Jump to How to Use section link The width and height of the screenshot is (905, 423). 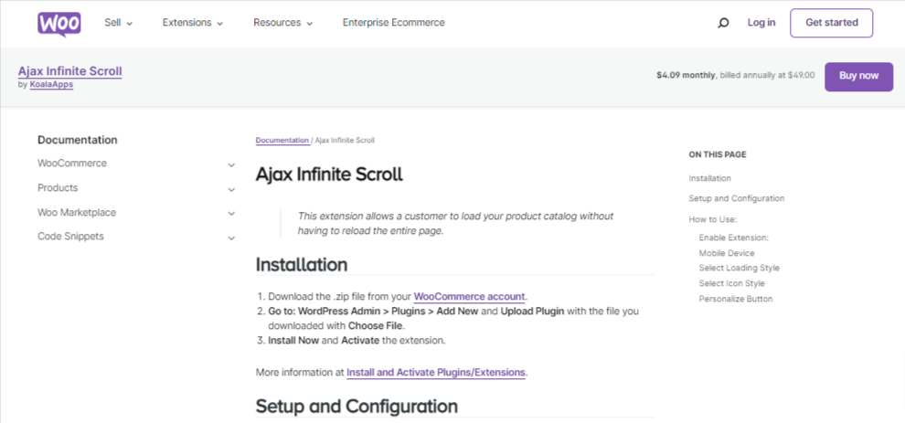713,219
